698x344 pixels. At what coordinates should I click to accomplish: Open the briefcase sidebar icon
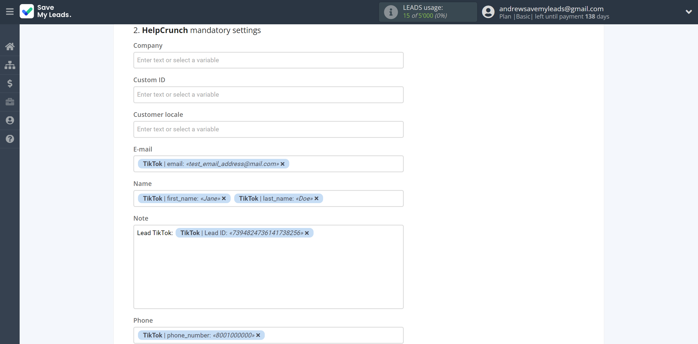click(10, 102)
